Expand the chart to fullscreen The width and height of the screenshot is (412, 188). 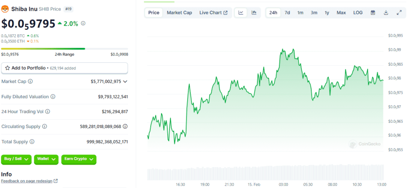(x=399, y=12)
